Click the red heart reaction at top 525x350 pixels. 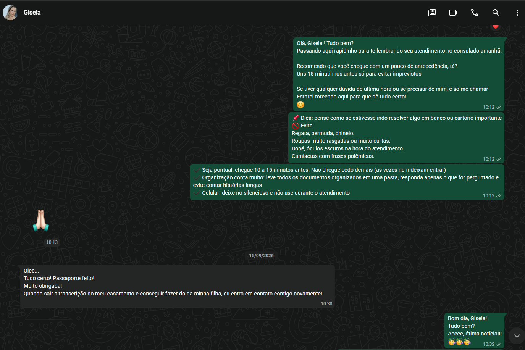point(496,27)
